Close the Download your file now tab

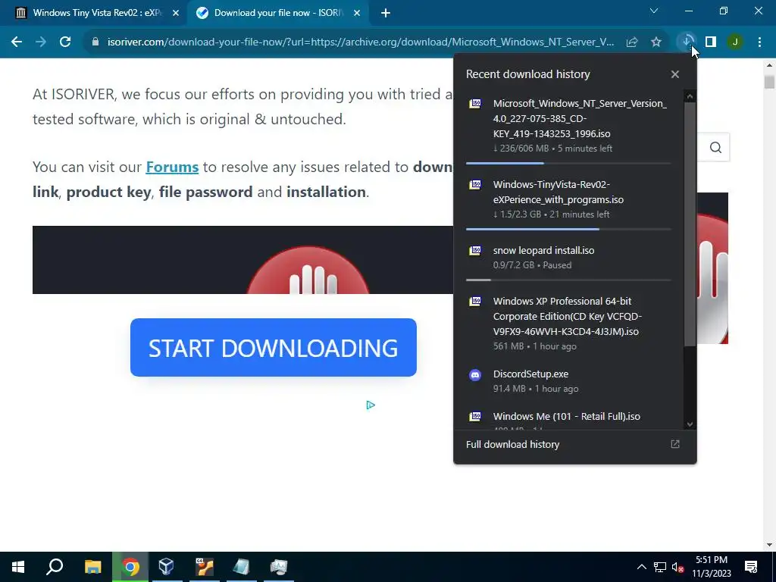[x=357, y=14]
